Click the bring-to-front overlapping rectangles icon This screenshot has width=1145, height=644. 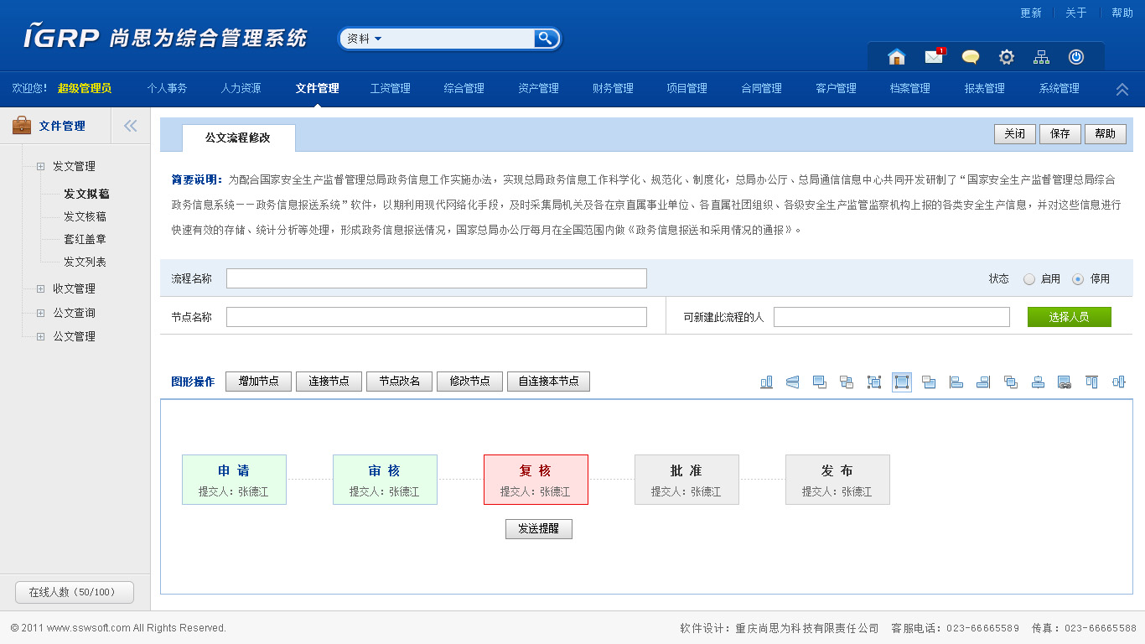click(x=820, y=382)
